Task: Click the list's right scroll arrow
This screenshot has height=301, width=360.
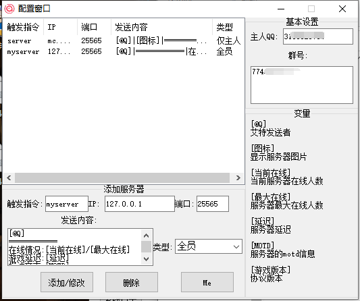Action: [238, 177]
